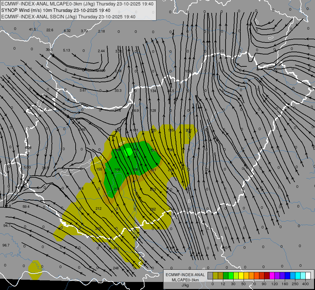Click the map value 263
This screenshot has height=290, width=315.
(x=153, y=189)
